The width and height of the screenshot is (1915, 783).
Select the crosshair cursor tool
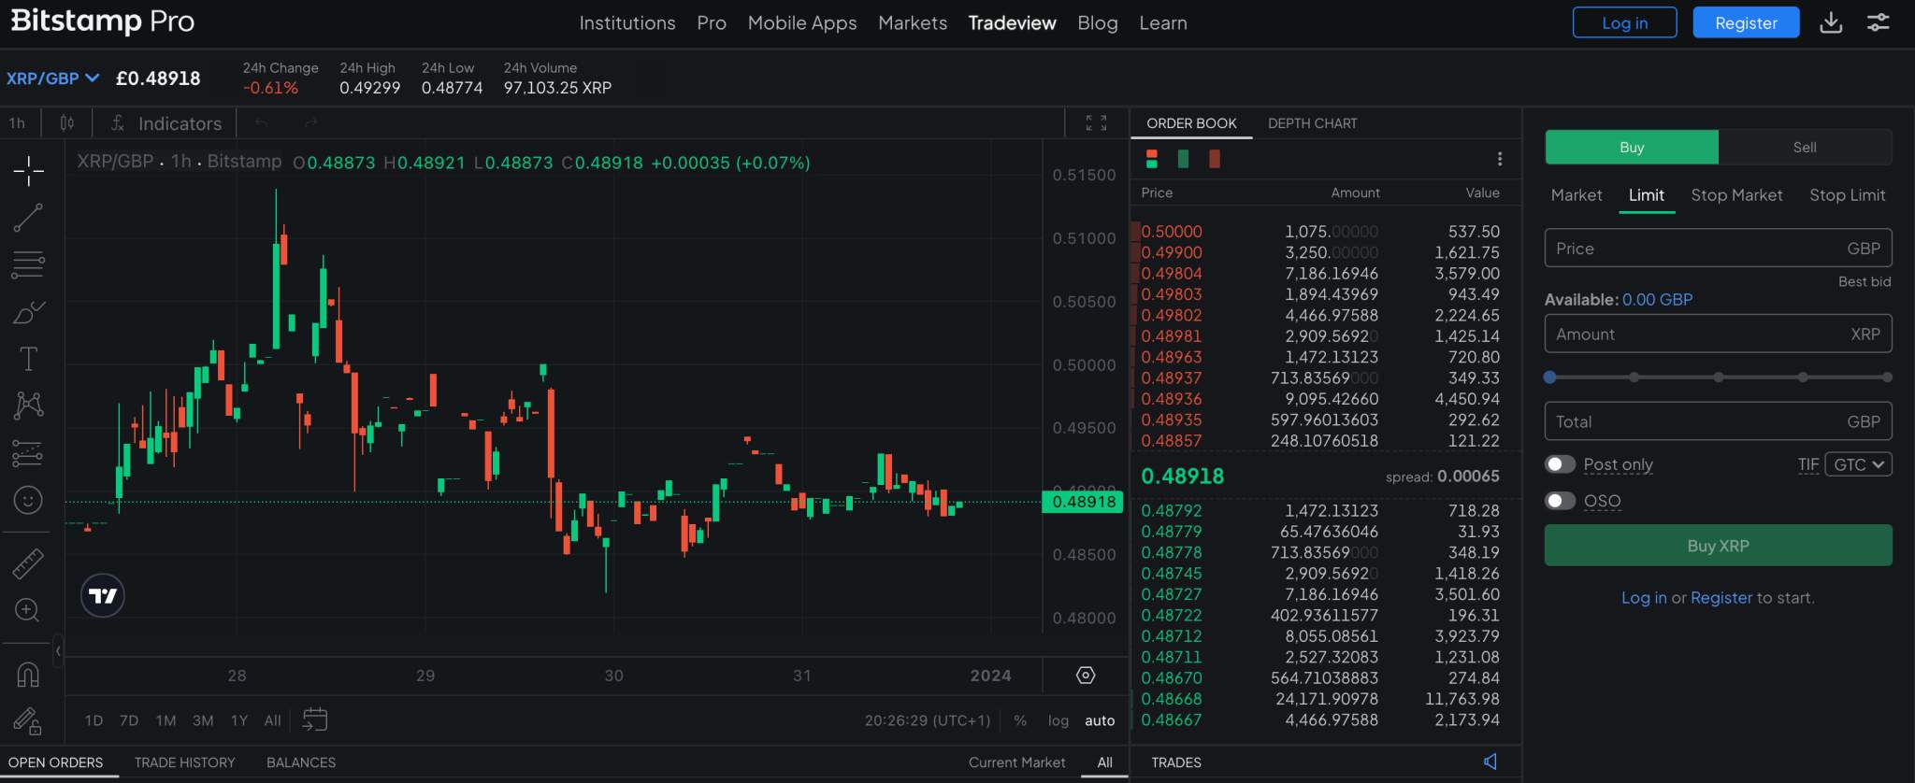tap(28, 171)
